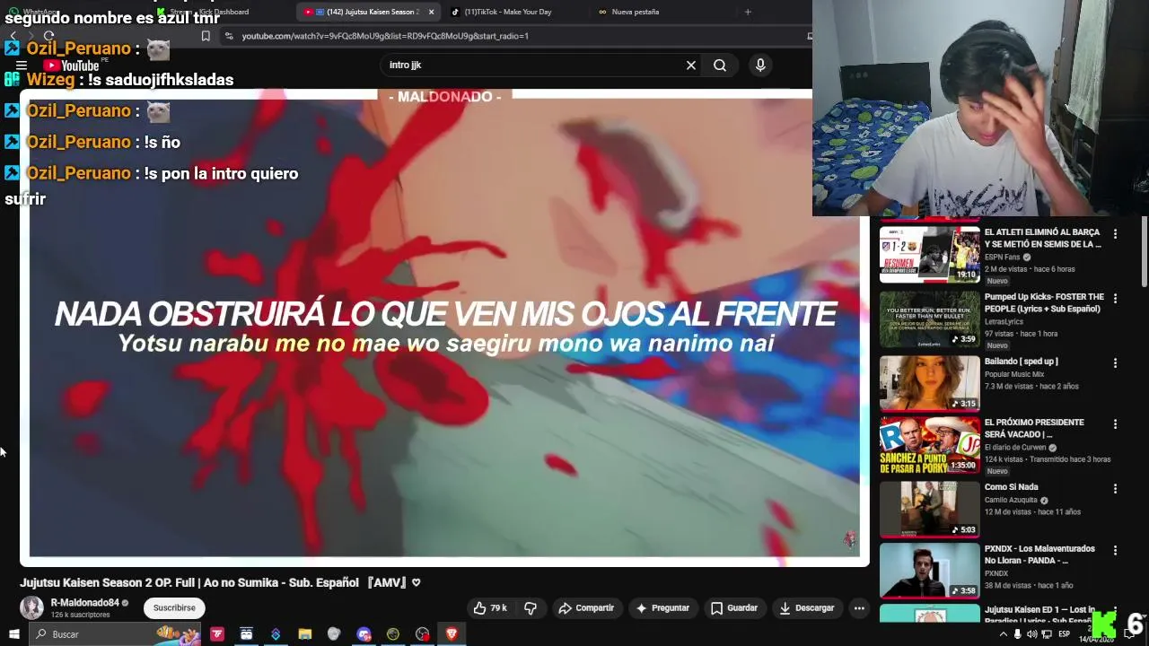The height and width of the screenshot is (646, 1149).
Task: Dislike the video with thumbs down
Action: (x=531, y=608)
